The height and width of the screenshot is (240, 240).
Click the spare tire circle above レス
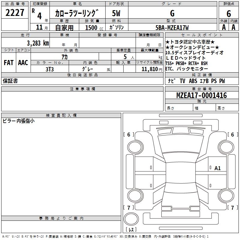click(x=131, y=219)
